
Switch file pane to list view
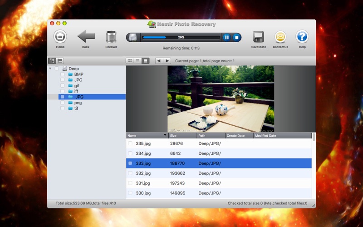(x=137, y=61)
